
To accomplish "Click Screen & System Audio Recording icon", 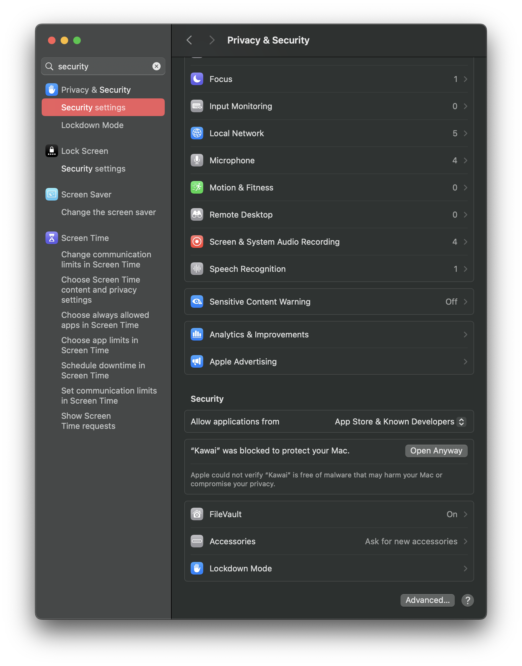I will (197, 242).
